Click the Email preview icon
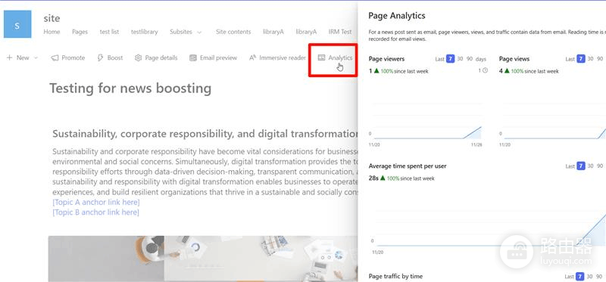 coord(193,58)
